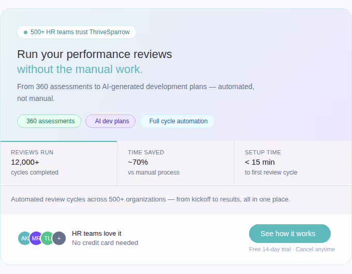Click the '~70%' value

[138, 162]
